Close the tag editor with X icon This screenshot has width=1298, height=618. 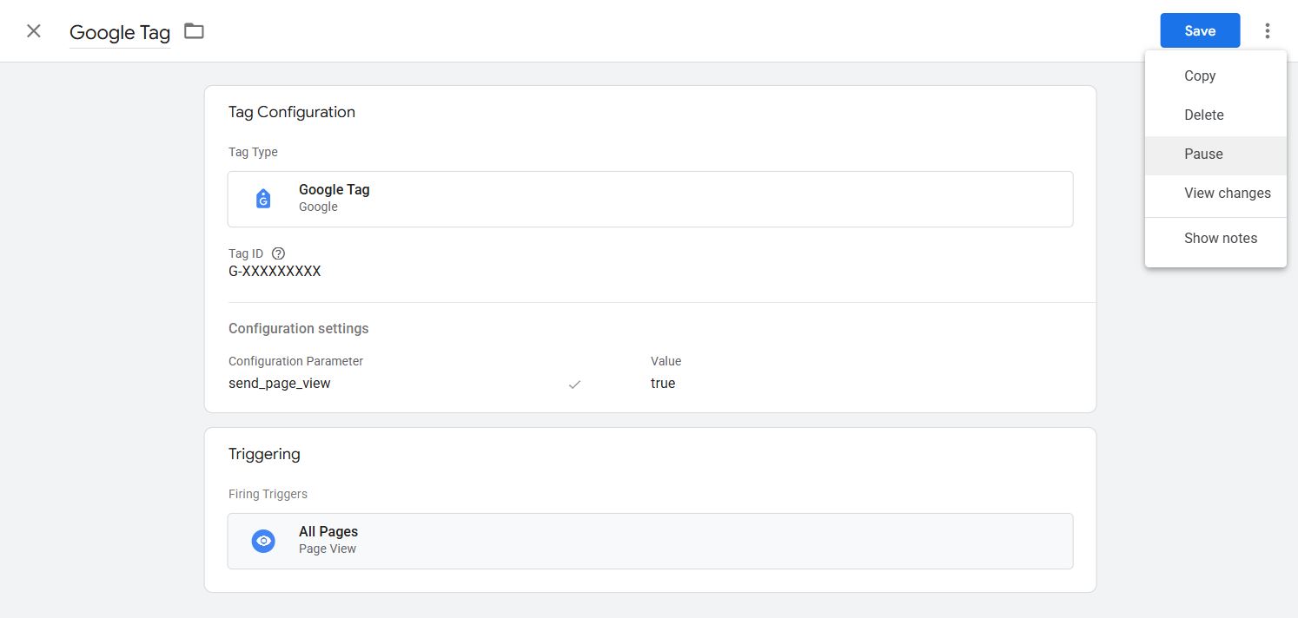point(34,31)
